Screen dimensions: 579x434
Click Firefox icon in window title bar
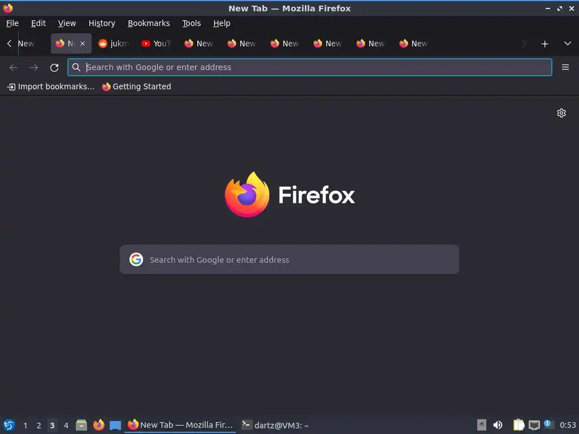[8, 8]
